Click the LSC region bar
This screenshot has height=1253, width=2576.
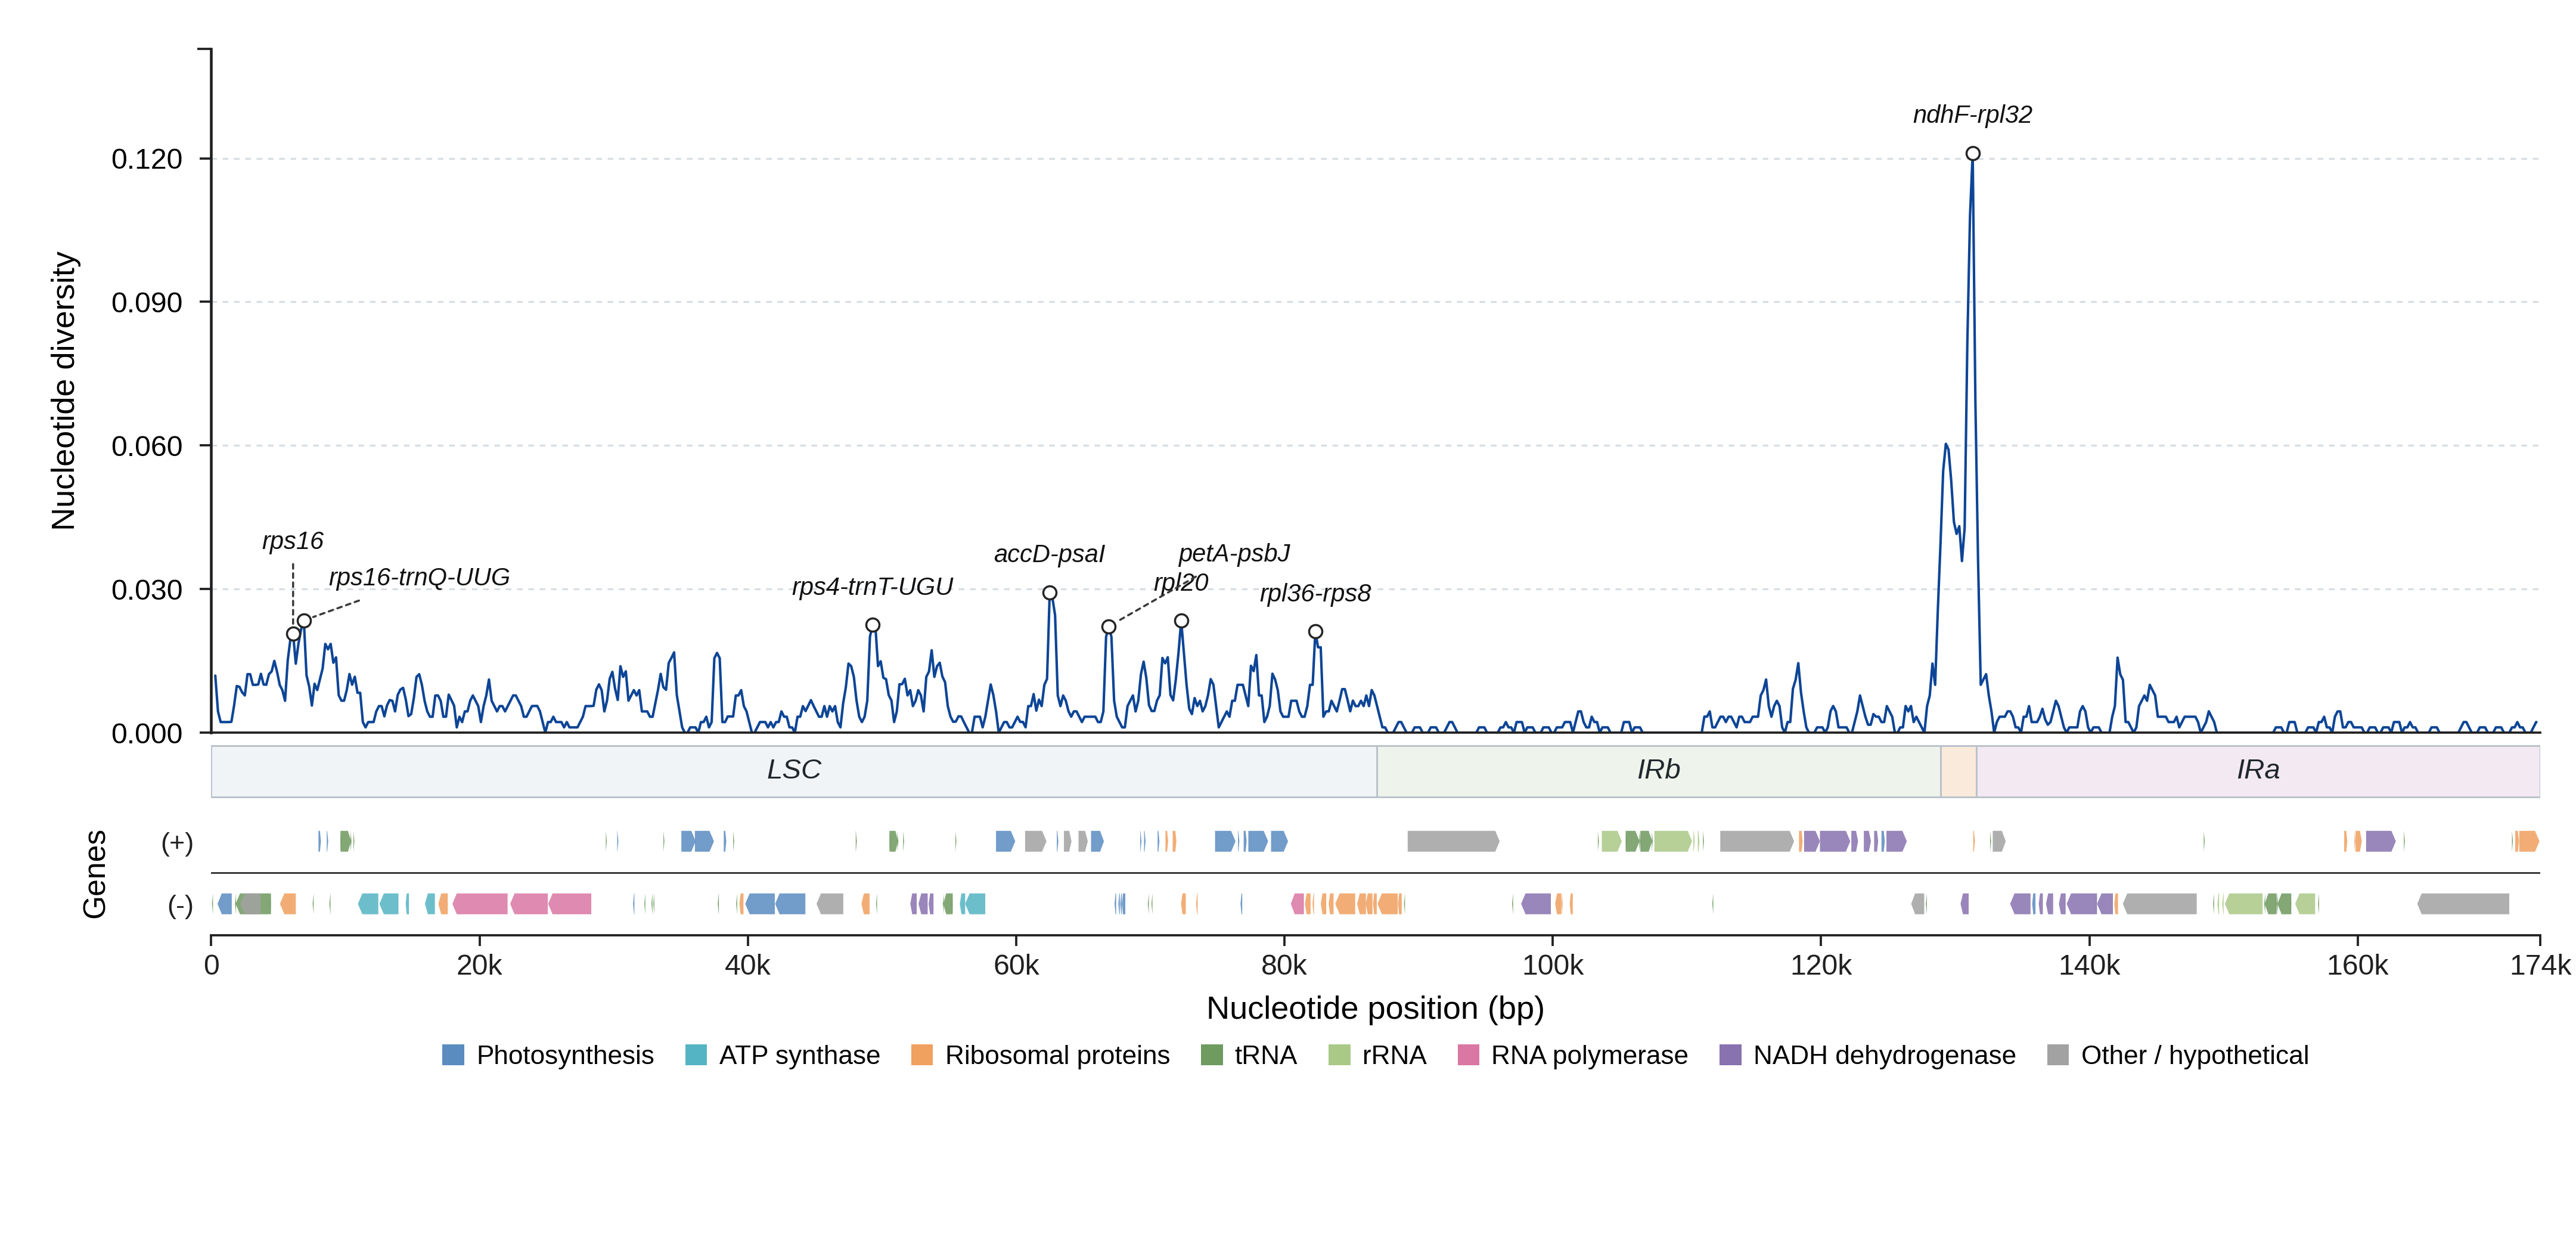tap(794, 771)
